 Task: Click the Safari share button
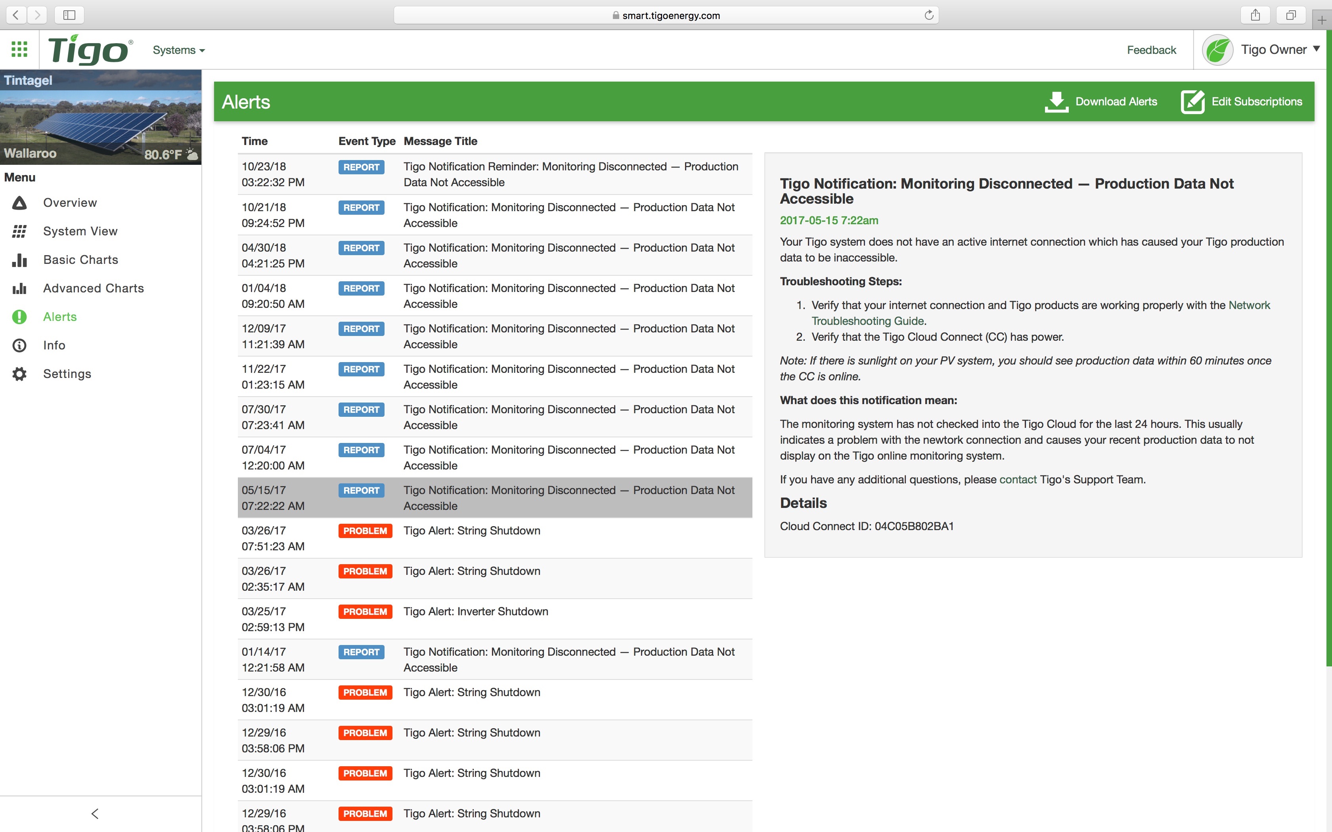[1255, 15]
